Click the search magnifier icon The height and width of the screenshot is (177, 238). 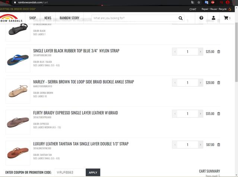click(x=181, y=18)
